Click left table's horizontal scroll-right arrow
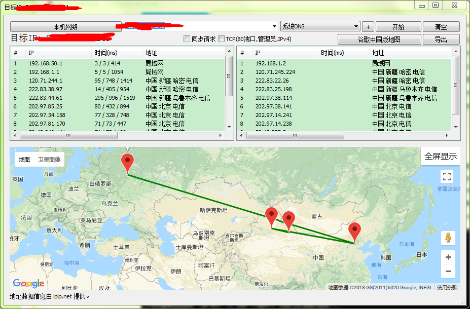470x309 pixels. pyautogui.click(x=221, y=136)
